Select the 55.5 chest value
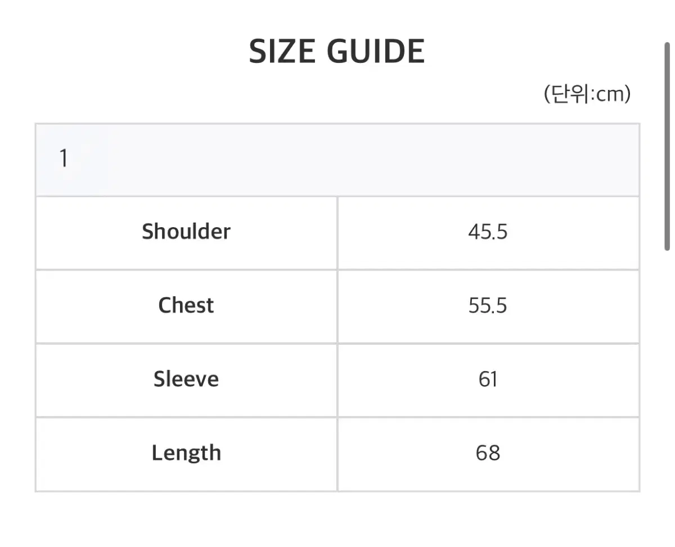 pyautogui.click(x=488, y=305)
